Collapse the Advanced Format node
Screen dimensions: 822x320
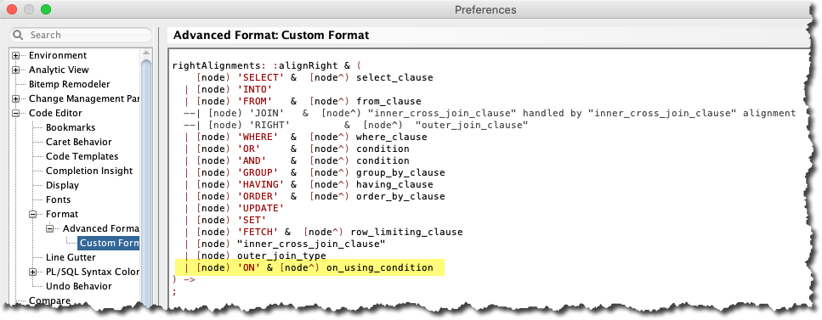point(50,229)
